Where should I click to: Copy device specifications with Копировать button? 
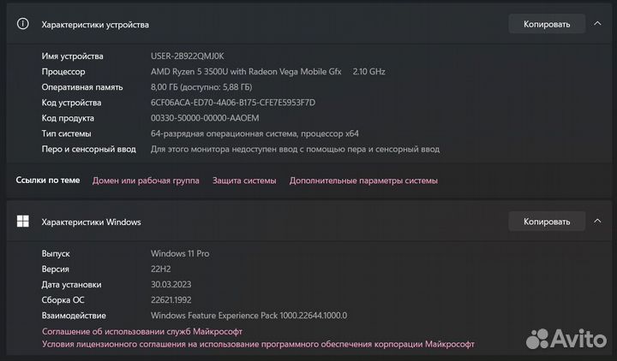(547, 24)
